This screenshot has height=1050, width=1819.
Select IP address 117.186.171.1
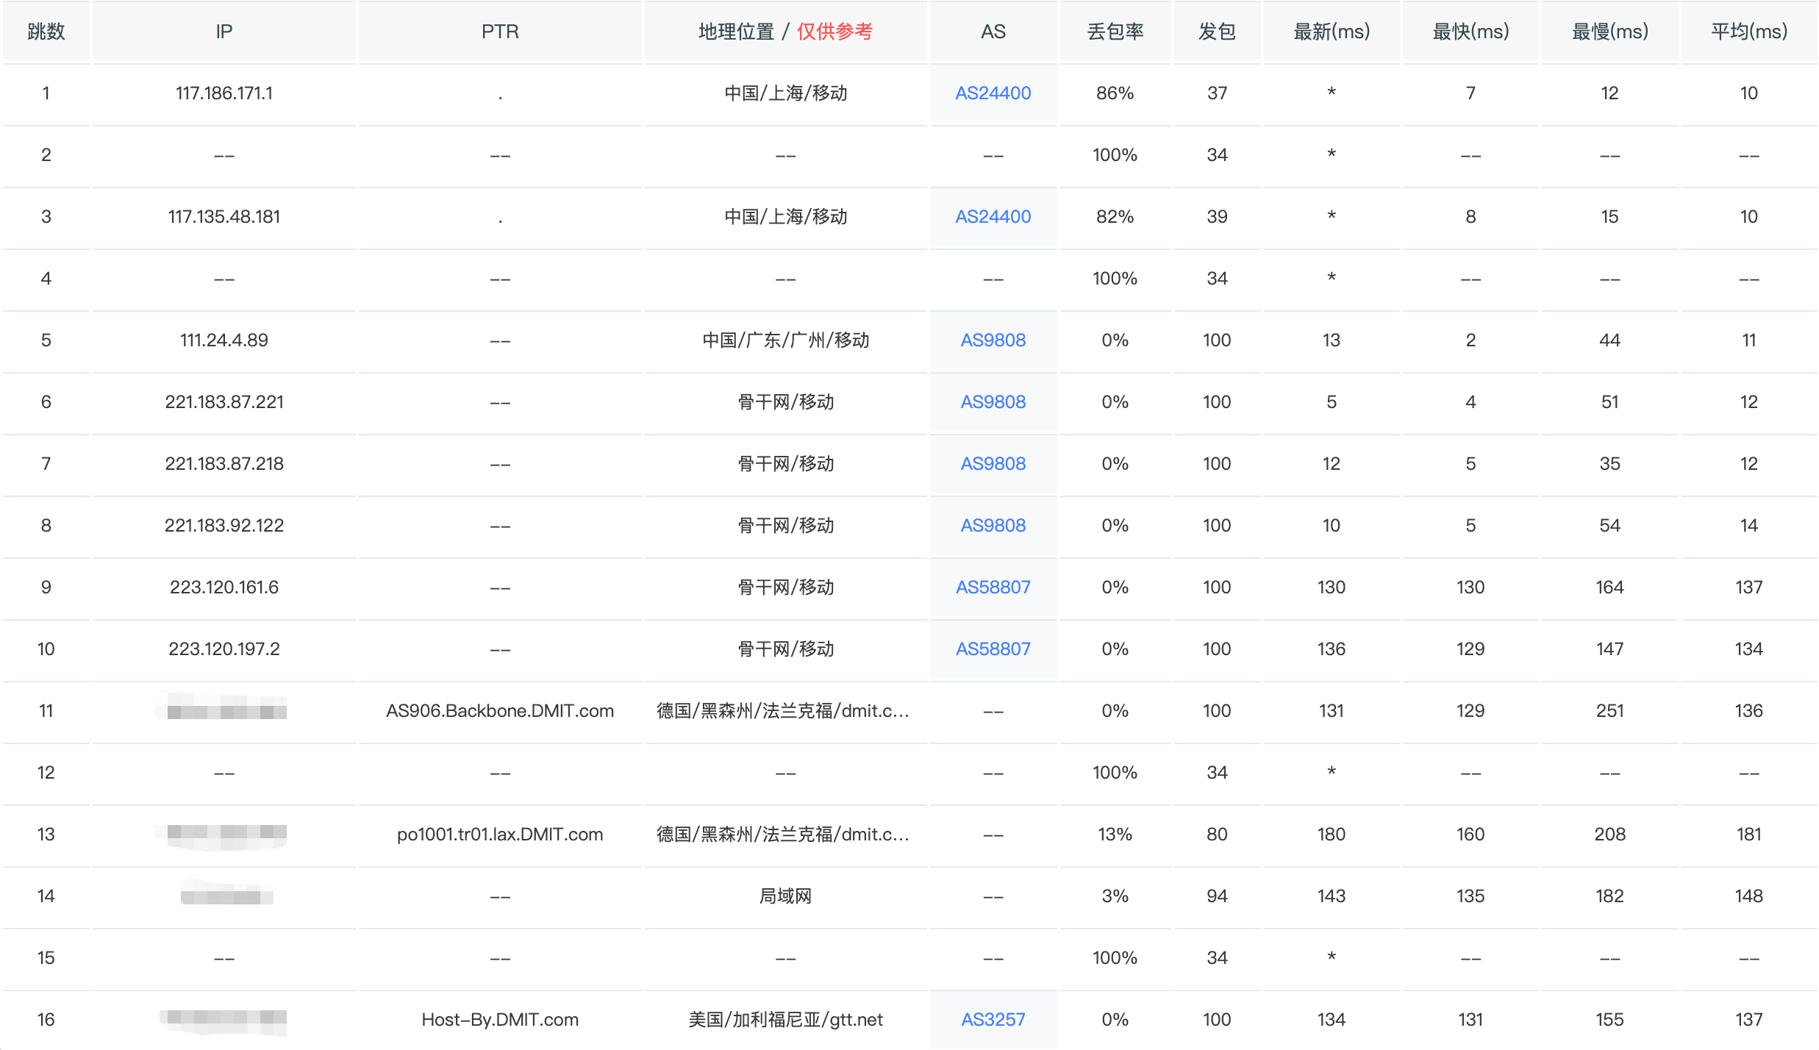[x=224, y=93]
